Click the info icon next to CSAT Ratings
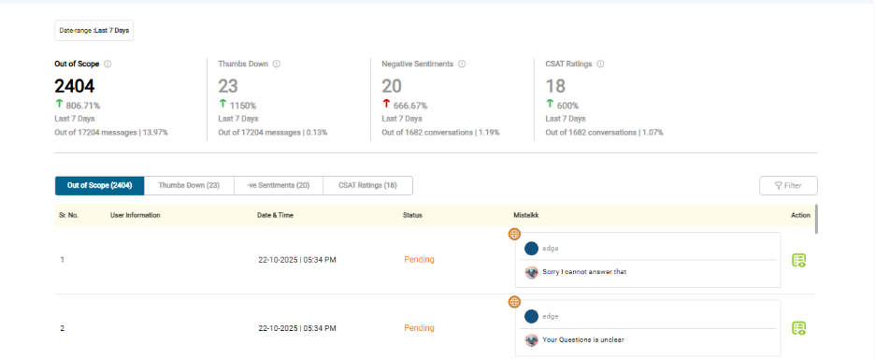Screen dimensions: 875x360 [600, 65]
